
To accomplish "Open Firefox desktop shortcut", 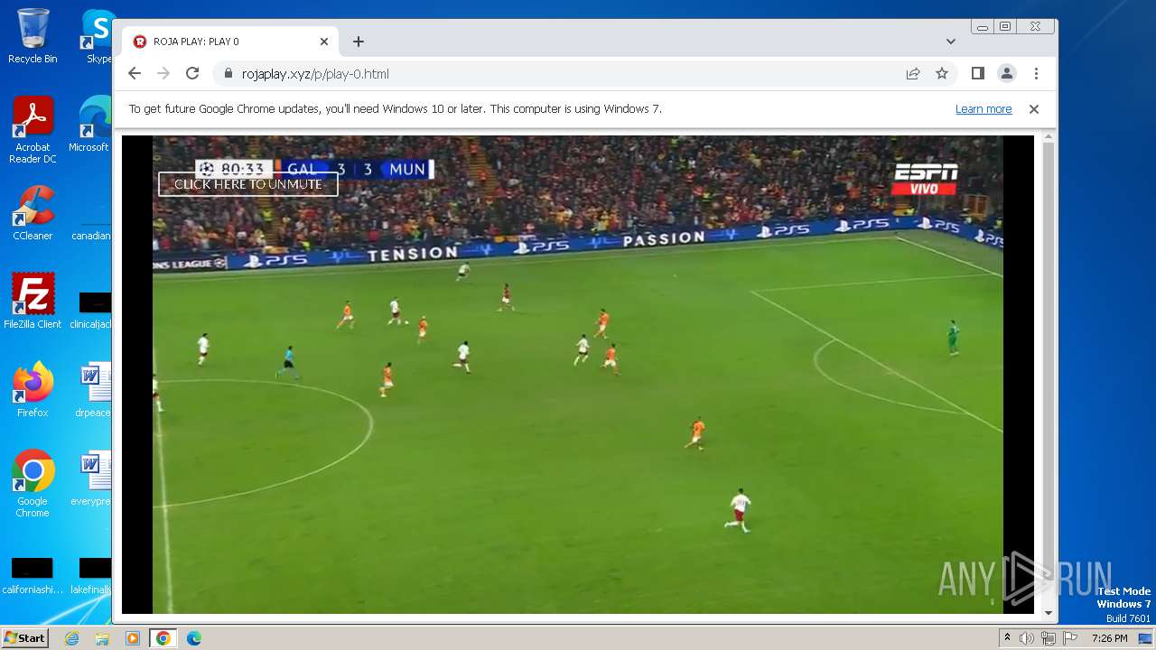I will pos(33,390).
